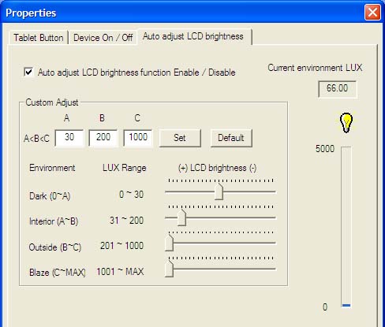Click the yellow light bulb icon
This screenshot has width=385, height=327.
coord(346,123)
